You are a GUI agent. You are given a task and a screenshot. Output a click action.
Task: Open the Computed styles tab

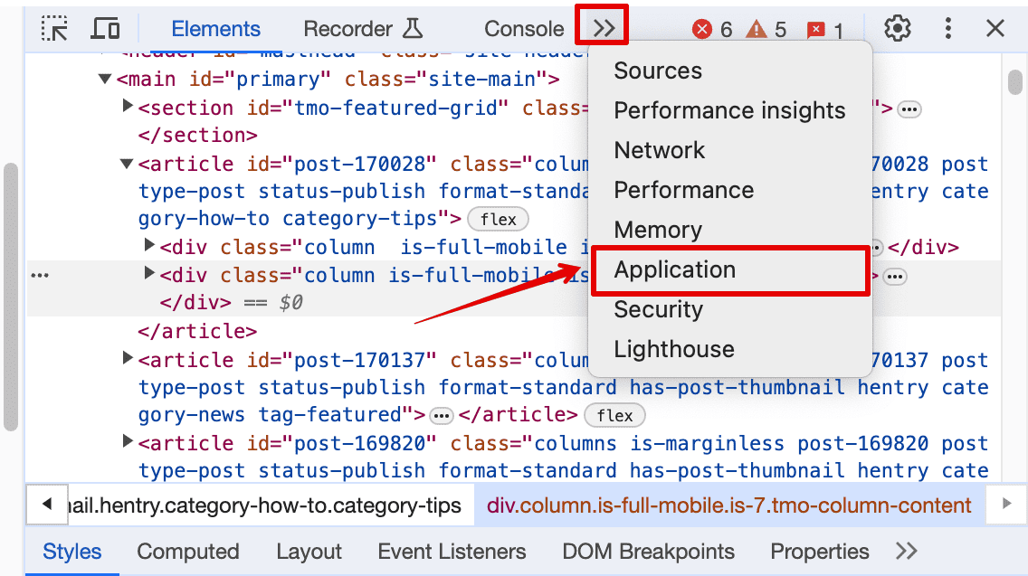click(188, 552)
